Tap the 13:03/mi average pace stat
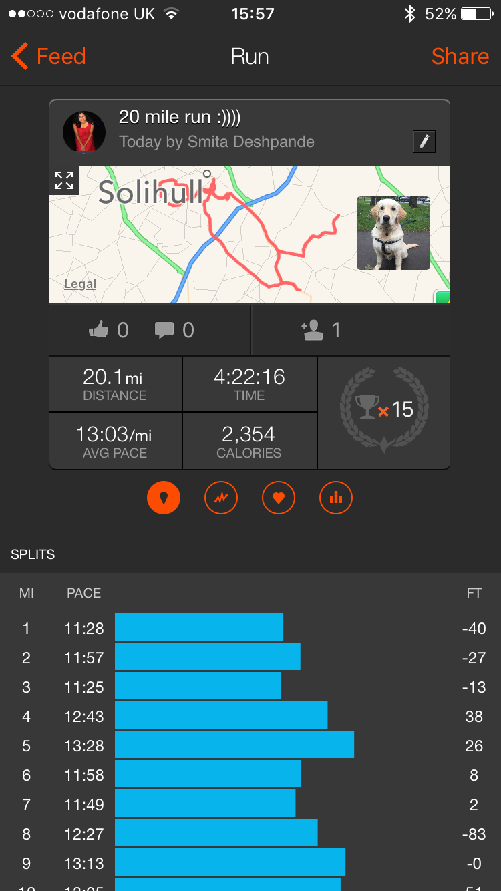This screenshot has width=501, height=891. pos(115,441)
